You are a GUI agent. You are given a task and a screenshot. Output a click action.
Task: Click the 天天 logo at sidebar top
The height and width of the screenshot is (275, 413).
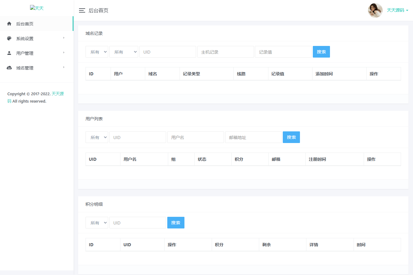point(37,8)
